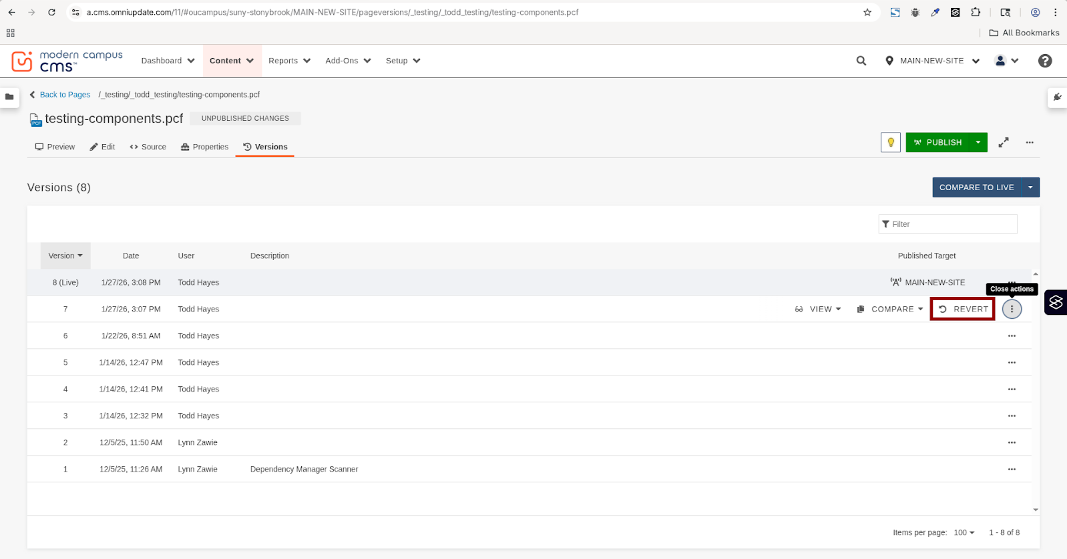The height and width of the screenshot is (559, 1067).
Task: Open the file navigation folder sidebar
Action: coord(9,97)
